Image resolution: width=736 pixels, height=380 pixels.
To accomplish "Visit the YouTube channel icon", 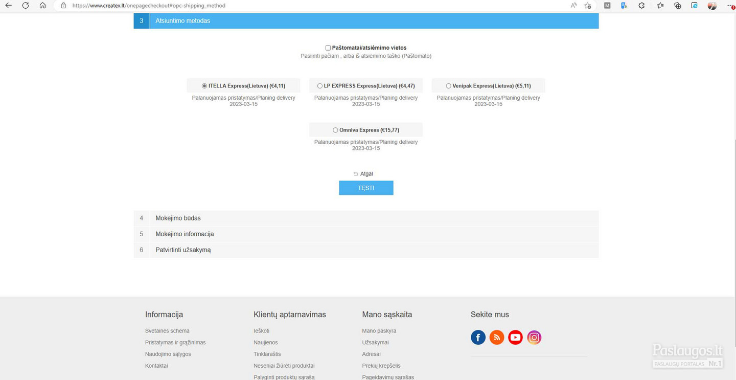I will (x=515, y=337).
